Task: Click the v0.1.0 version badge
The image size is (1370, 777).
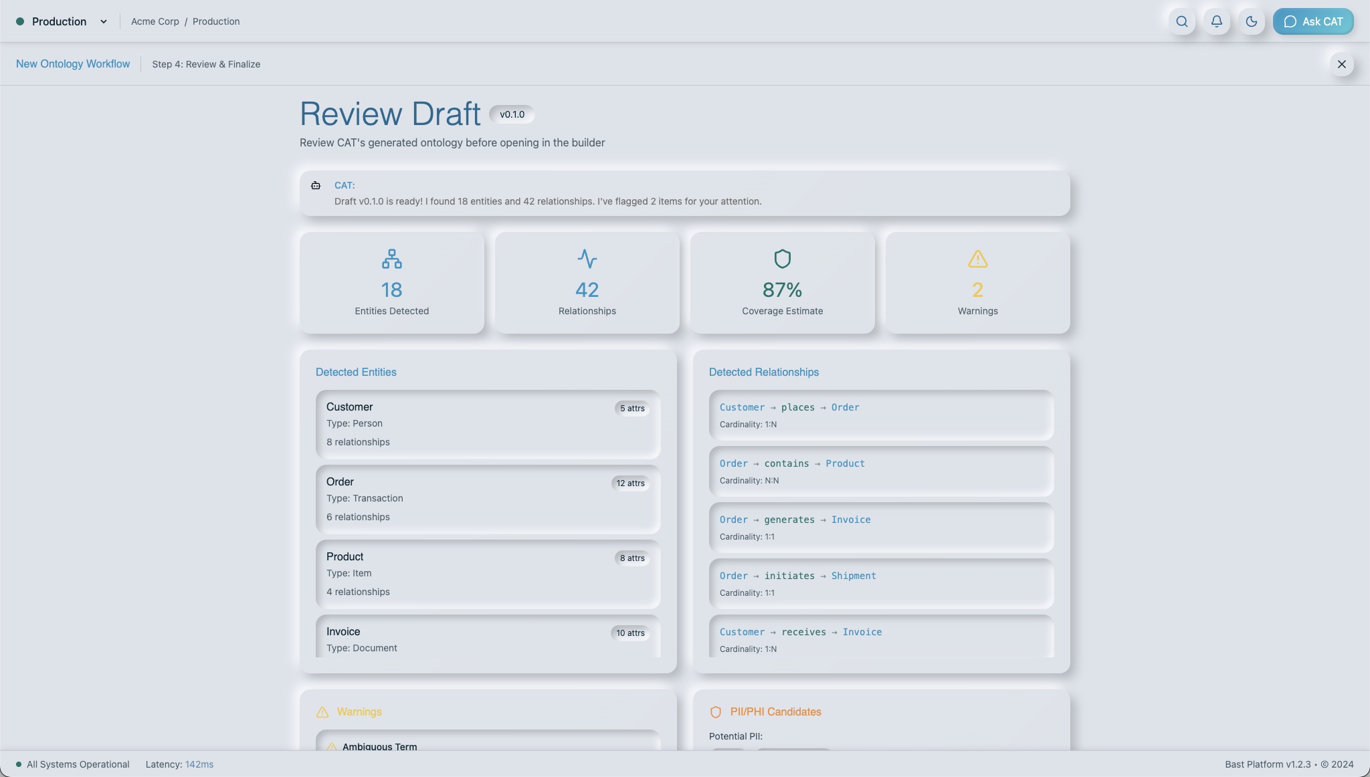Action: [512, 114]
